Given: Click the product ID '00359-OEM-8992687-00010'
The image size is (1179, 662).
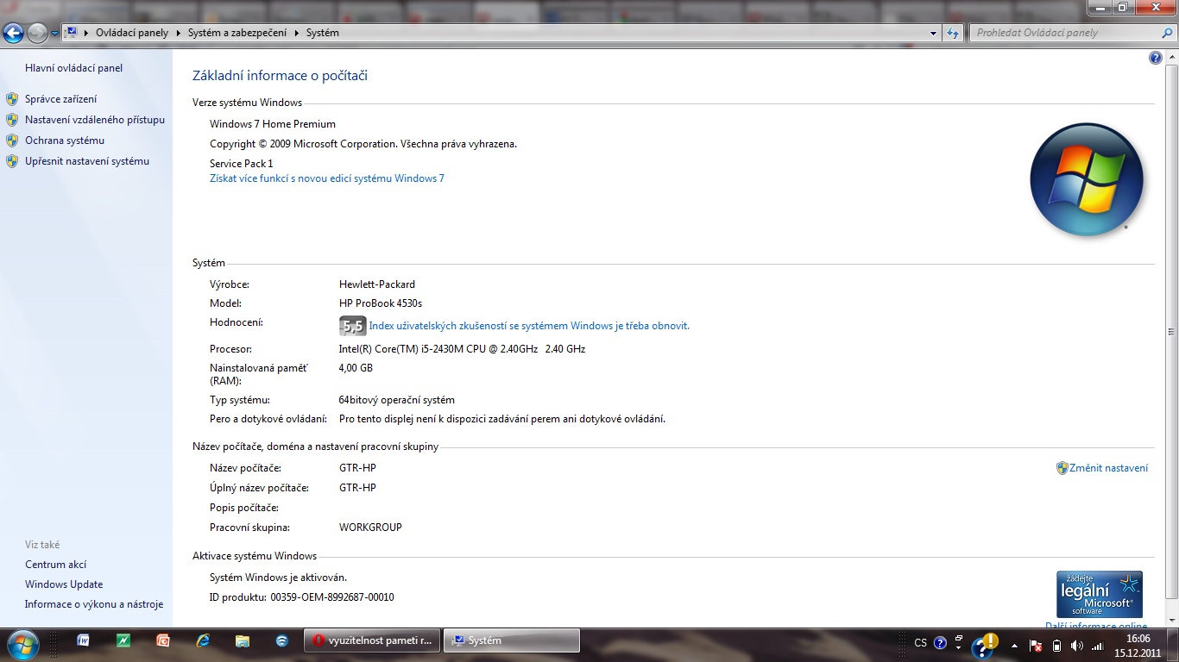Looking at the screenshot, I should pos(332,596).
